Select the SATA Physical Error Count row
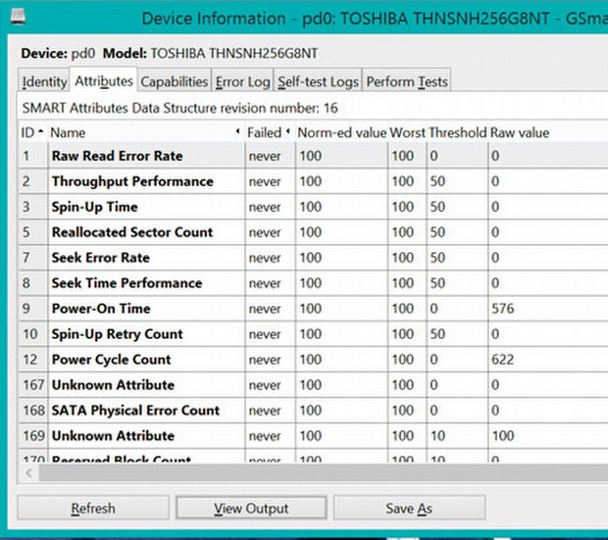608x540 pixels. click(313, 410)
